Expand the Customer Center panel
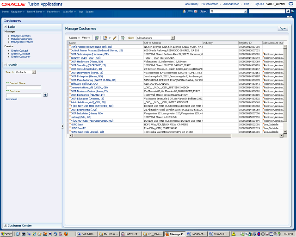The image size is (296, 237). point(6,225)
